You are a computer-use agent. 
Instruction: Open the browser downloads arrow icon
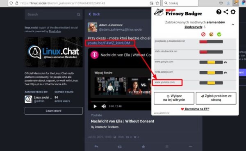[228, 3]
